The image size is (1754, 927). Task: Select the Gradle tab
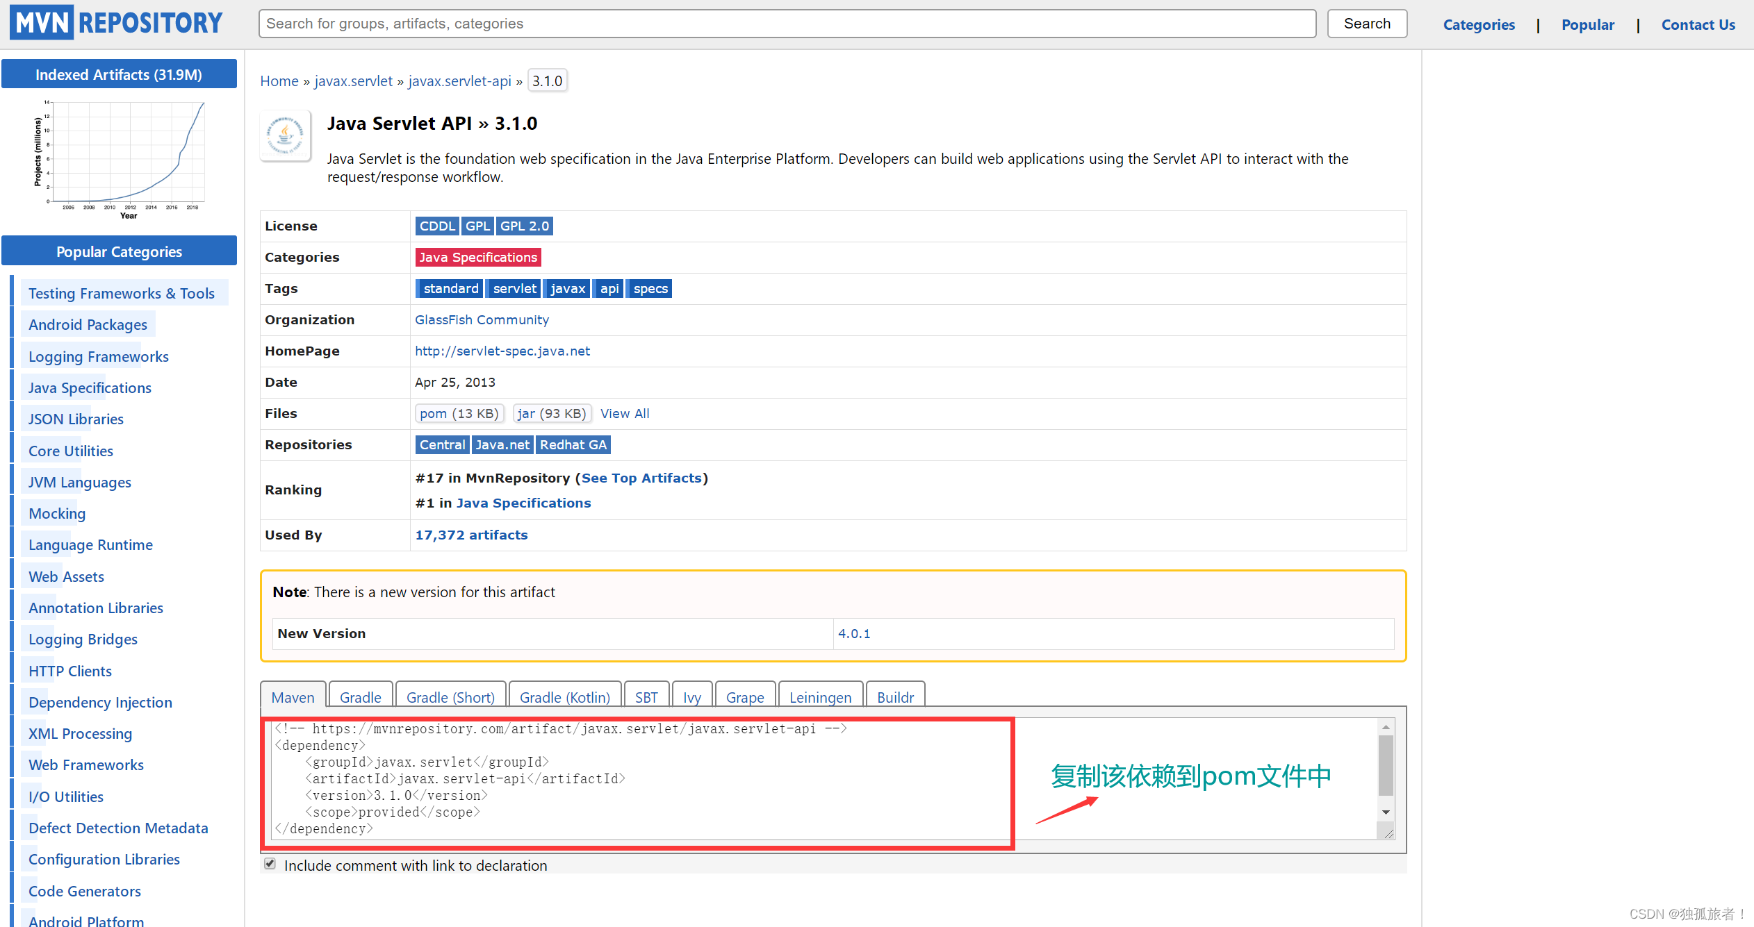coord(359,695)
